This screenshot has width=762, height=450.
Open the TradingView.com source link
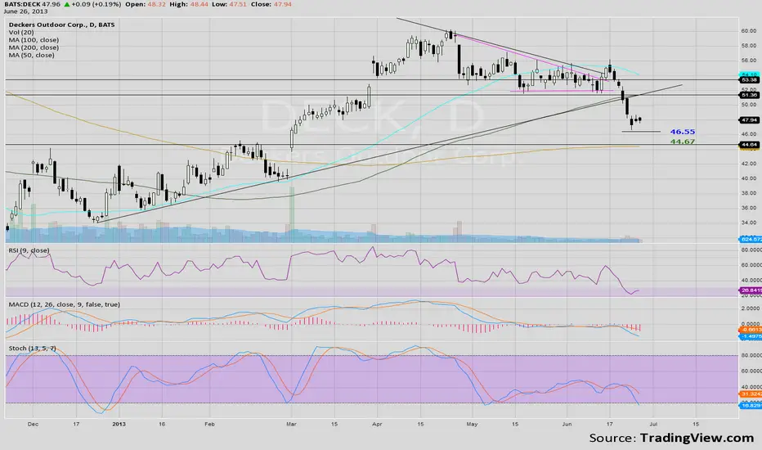pos(697,438)
